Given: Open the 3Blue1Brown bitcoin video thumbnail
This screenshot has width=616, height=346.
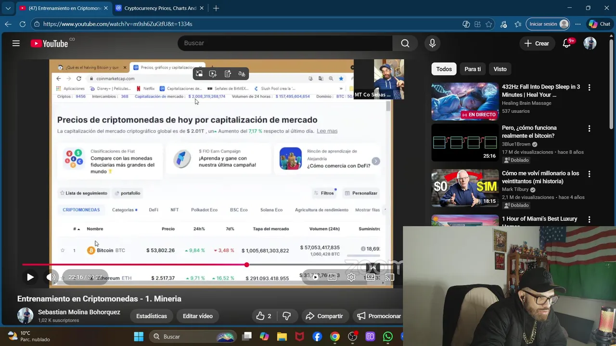Looking at the screenshot, I should [465, 143].
